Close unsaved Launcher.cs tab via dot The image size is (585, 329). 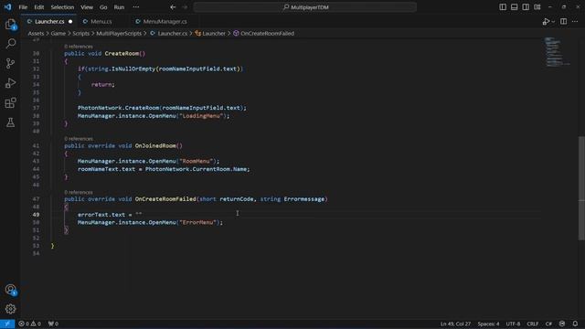pyautogui.click(x=70, y=22)
